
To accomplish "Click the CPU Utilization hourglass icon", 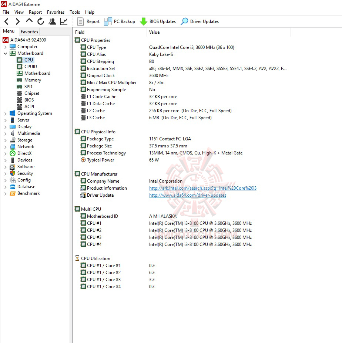I will (77, 258).
